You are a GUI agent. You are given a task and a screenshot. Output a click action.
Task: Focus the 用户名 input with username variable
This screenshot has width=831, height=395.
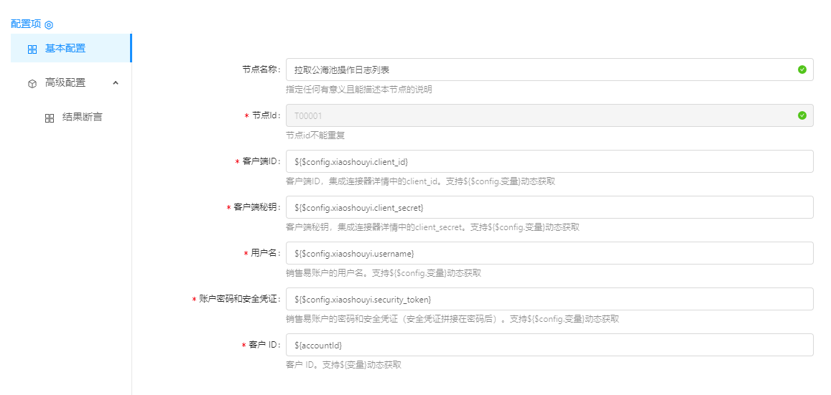(549, 253)
